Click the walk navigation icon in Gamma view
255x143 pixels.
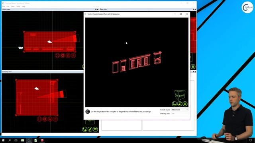pos(90,129)
